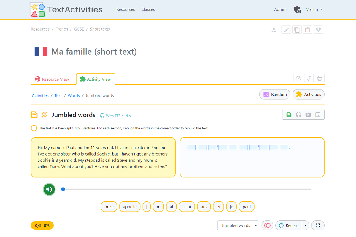Select the word 'onze'

[x=109, y=207]
